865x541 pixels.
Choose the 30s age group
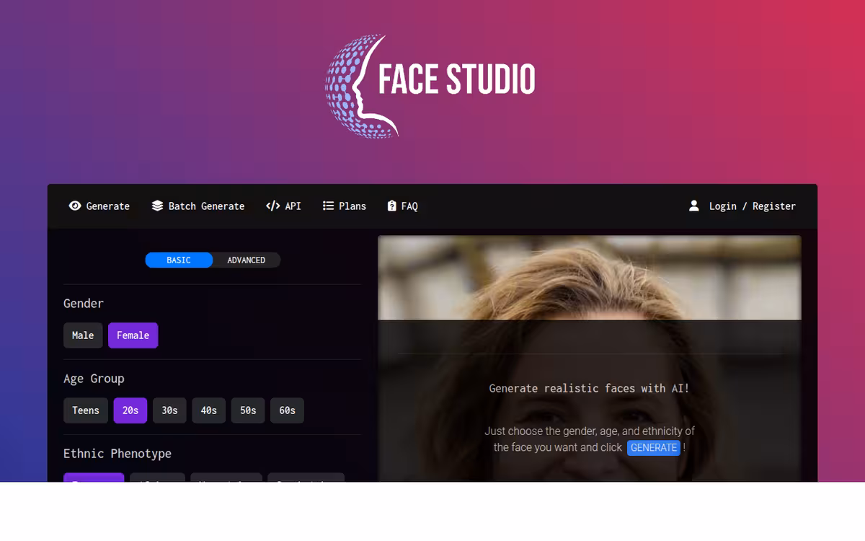169,410
